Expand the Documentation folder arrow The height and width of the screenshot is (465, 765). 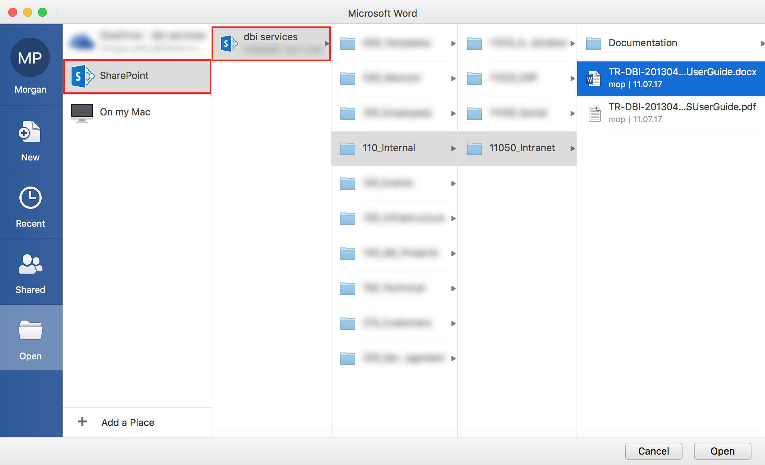[762, 44]
